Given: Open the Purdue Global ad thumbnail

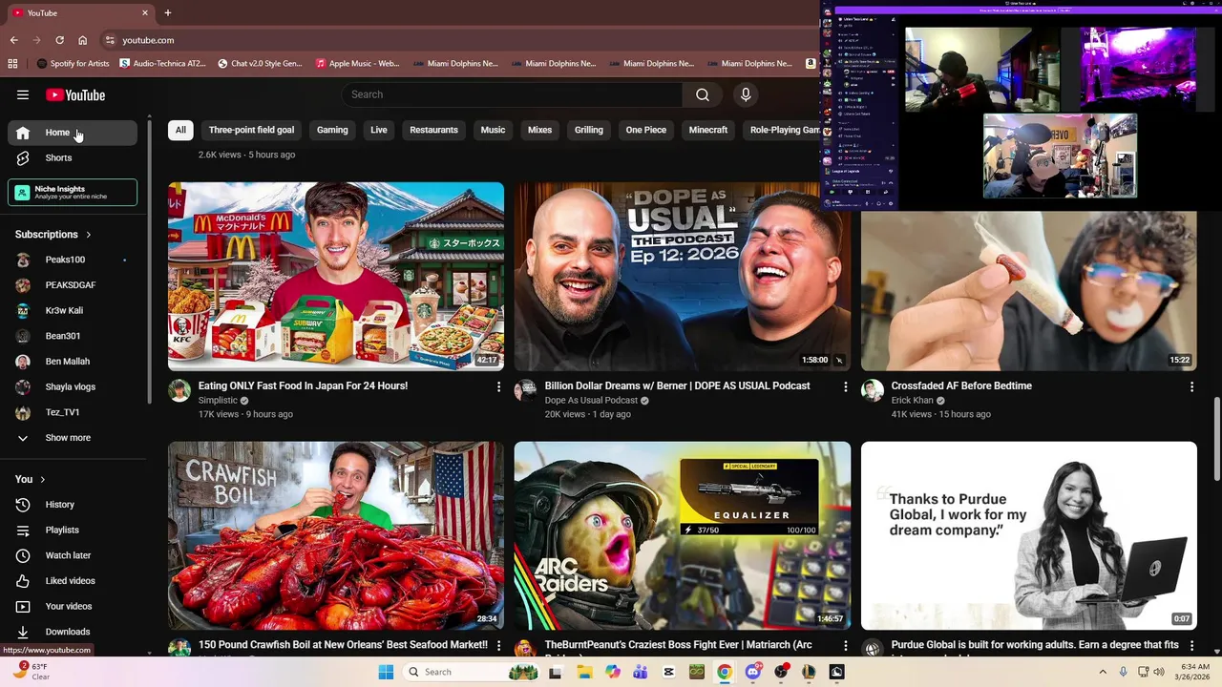Looking at the screenshot, I should (1029, 535).
